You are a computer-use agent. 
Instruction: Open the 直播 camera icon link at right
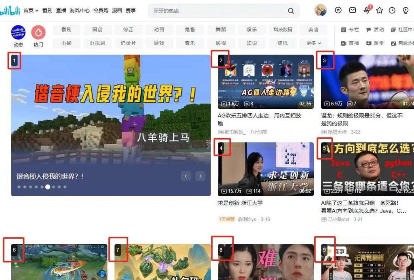coord(350,43)
